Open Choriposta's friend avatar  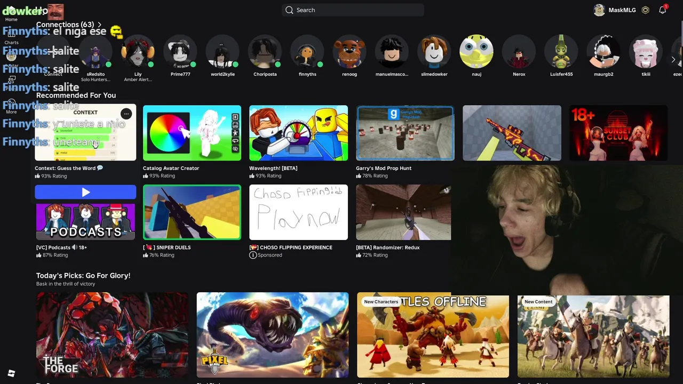pyautogui.click(x=265, y=51)
